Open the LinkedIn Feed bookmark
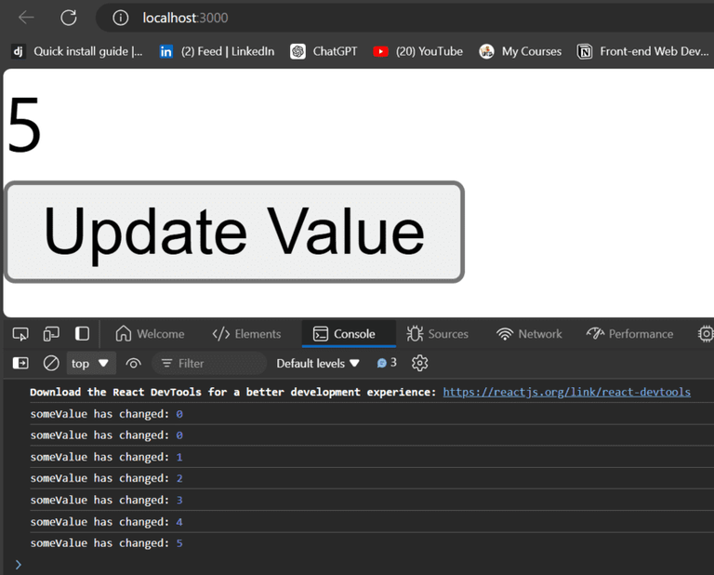Image resolution: width=714 pixels, height=575 pixels. click(x=217, y=51)
